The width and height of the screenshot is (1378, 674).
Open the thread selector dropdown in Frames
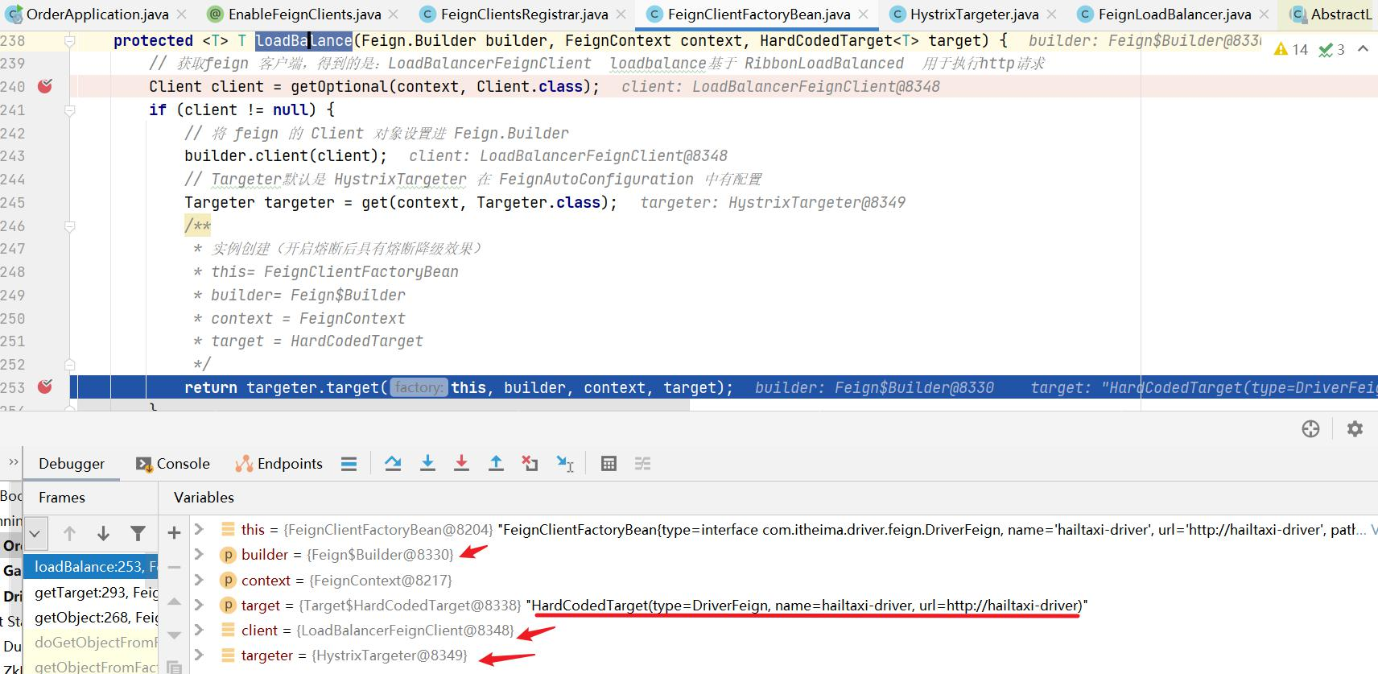tap(34, 533)
